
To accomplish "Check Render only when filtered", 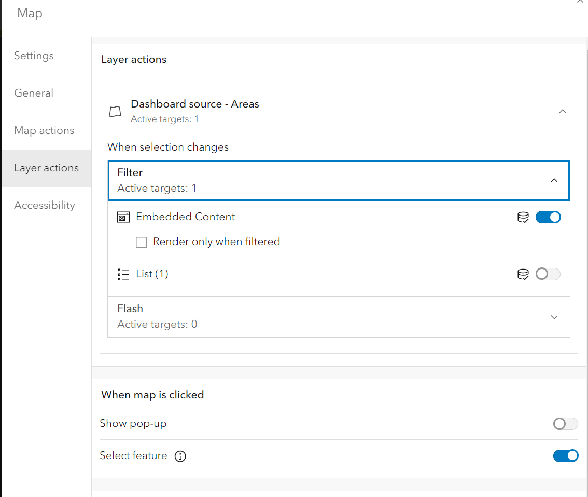I will coord(141,242).
